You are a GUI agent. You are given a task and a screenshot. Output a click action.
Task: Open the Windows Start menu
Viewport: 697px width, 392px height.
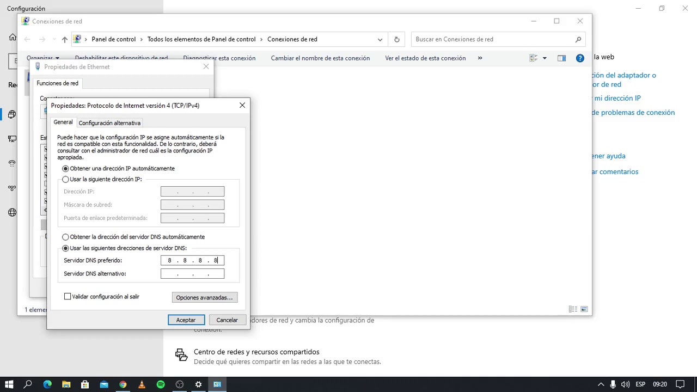click(9, 384)
